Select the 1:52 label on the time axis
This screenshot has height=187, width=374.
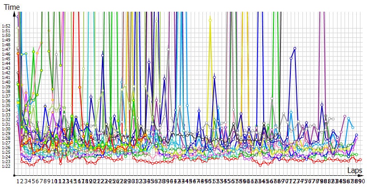coord(6,26)
